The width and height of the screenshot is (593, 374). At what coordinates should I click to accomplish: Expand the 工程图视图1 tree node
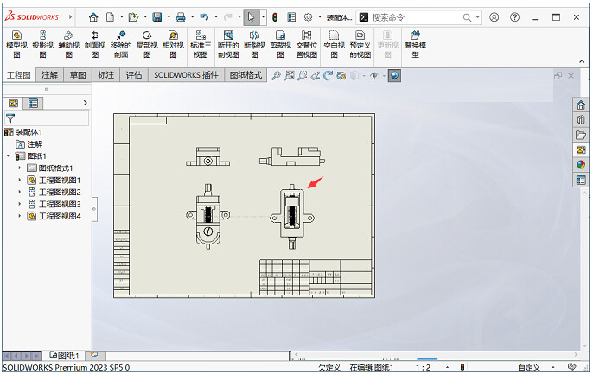tap(20, 180)
